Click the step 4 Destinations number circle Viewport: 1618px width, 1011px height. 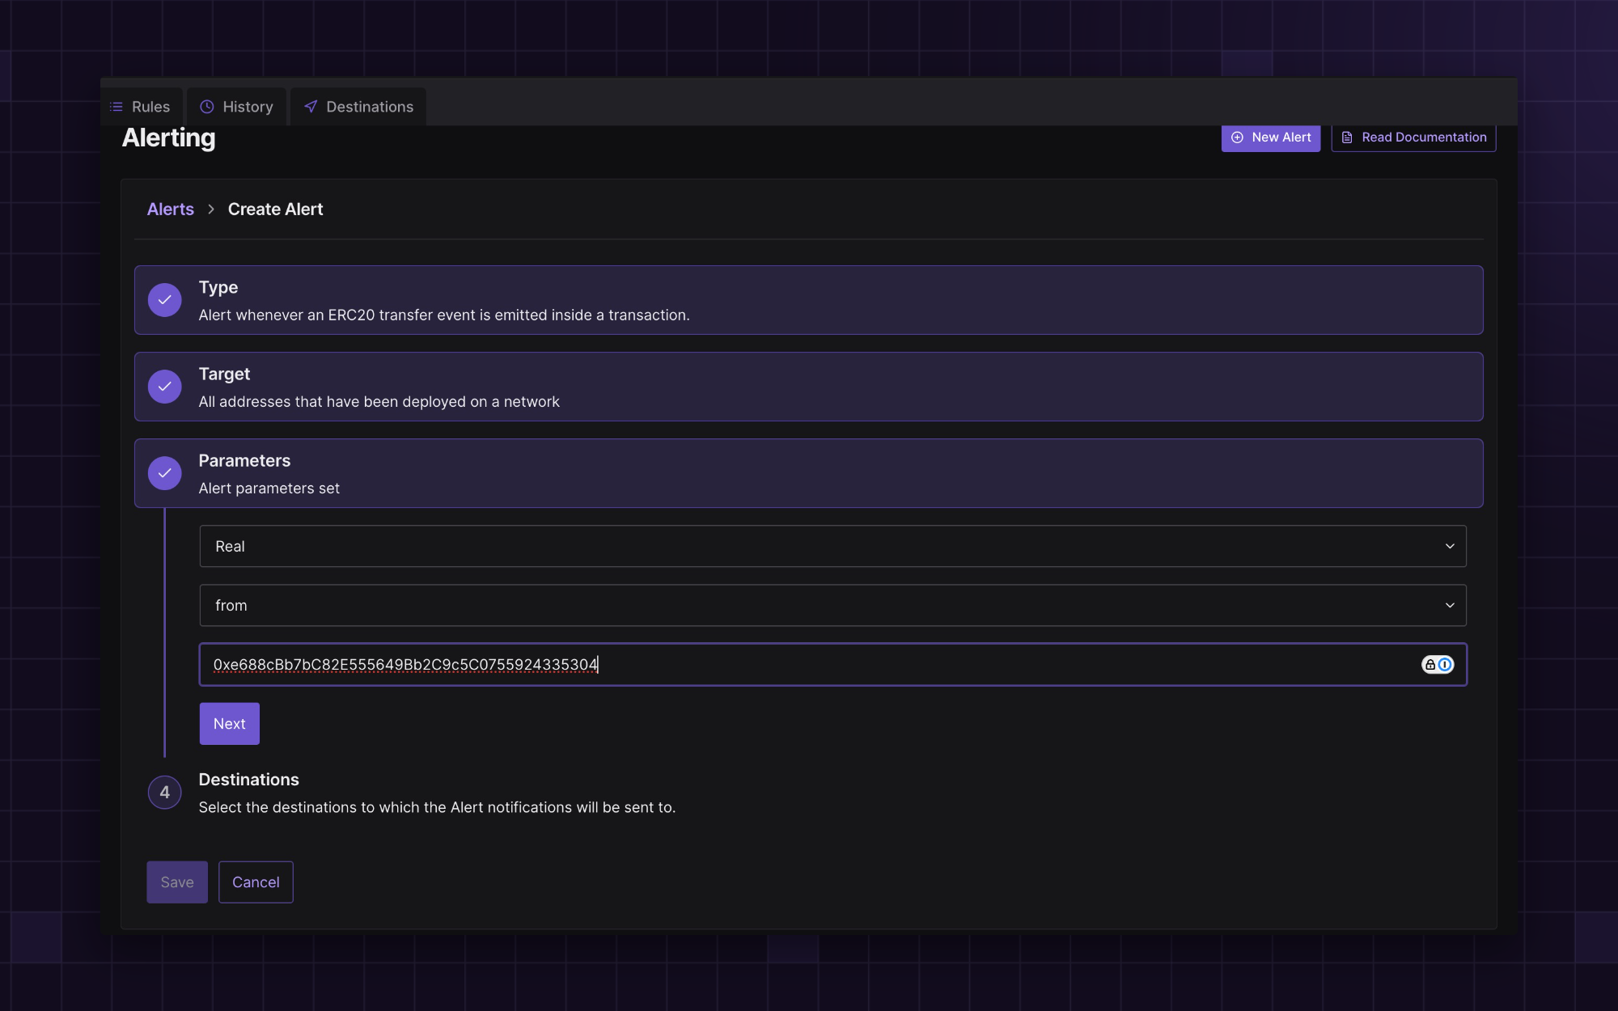[164, 793]
